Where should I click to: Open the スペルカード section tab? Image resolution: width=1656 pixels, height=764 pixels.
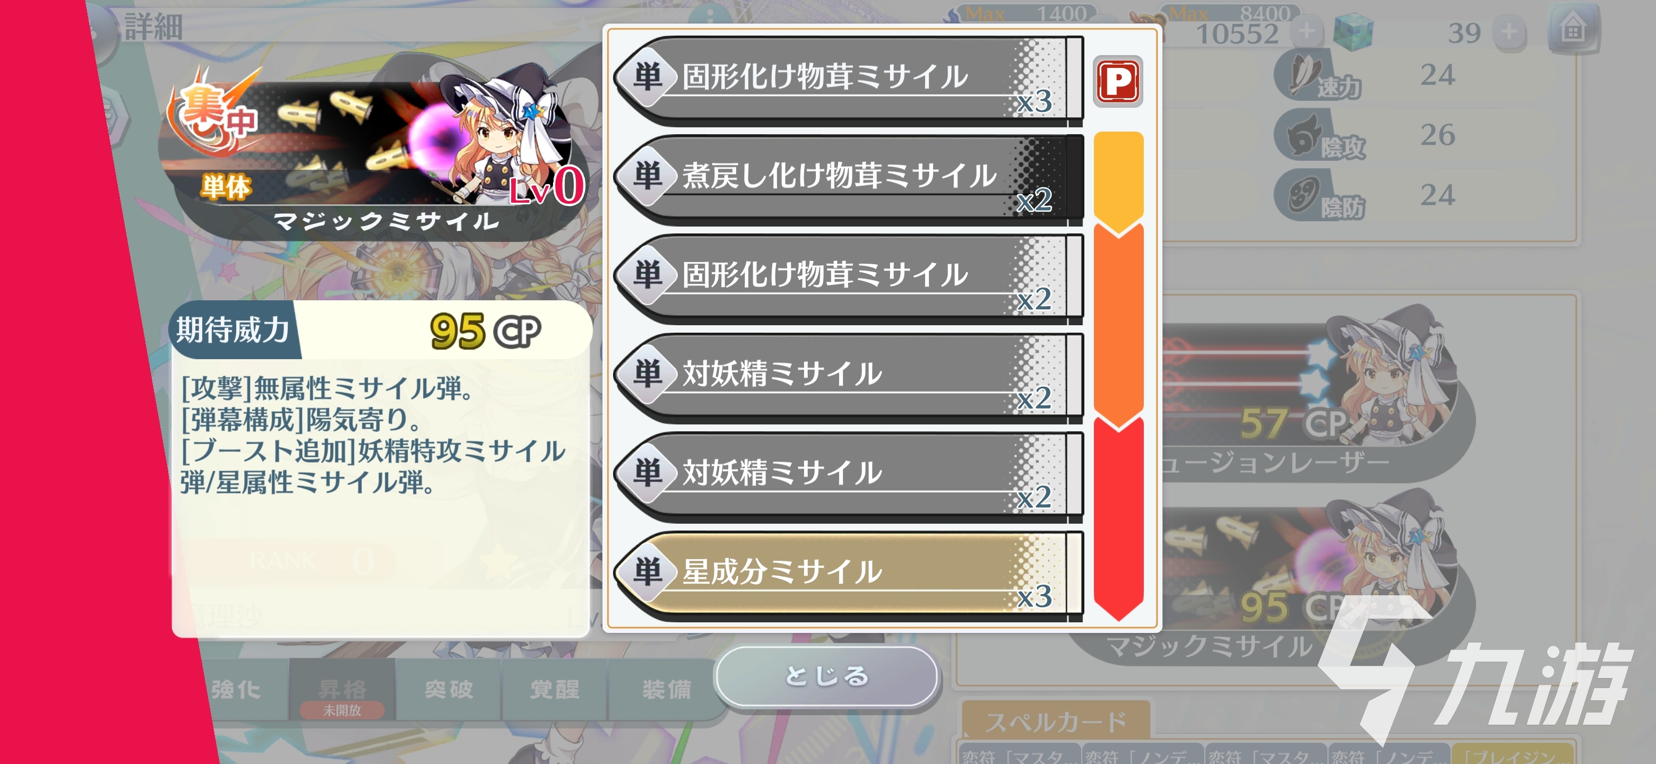click(x=1056, y=721)
